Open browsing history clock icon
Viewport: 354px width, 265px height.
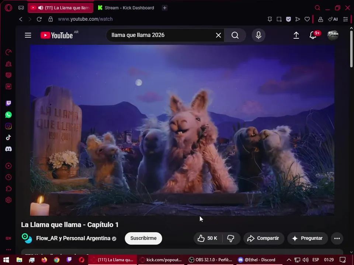click(x=8, y=177)
